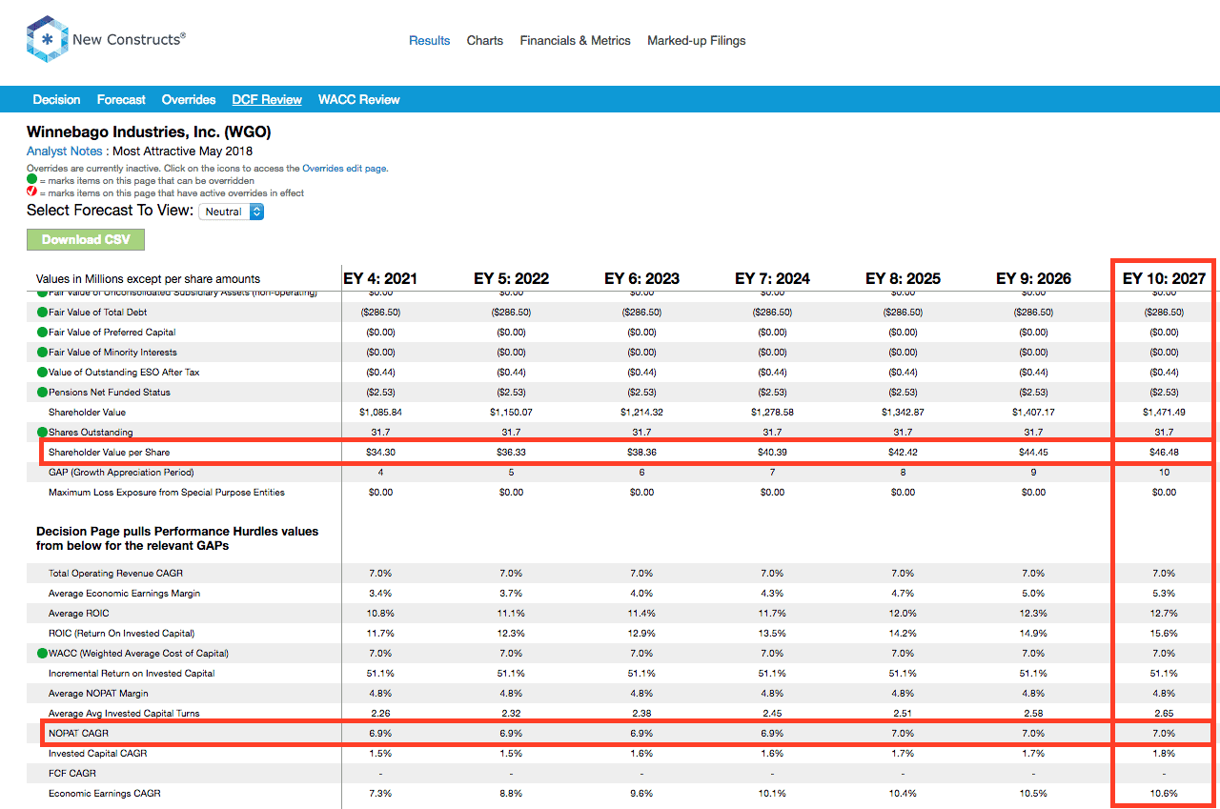
Task: Click the Average ROIC row label
Action: click(x=79, y=614)
